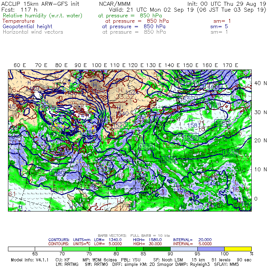Viewport: 268px width, 268px height.
Task: Click the 'Model Info: V4.1.1' text
Action: click(30, 260)
